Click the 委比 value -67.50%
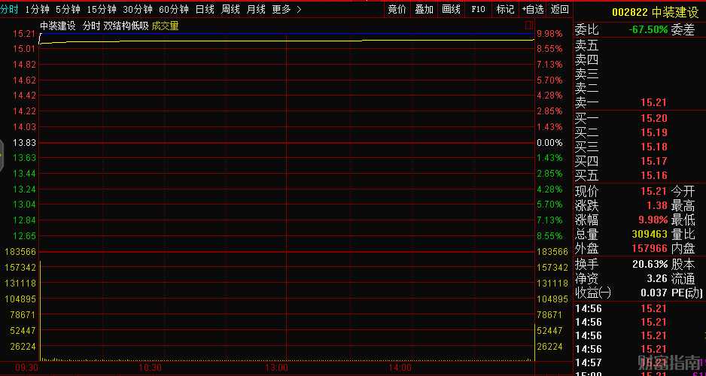The height and width of the screenshot is (376, 706). [x=648, y=29]
